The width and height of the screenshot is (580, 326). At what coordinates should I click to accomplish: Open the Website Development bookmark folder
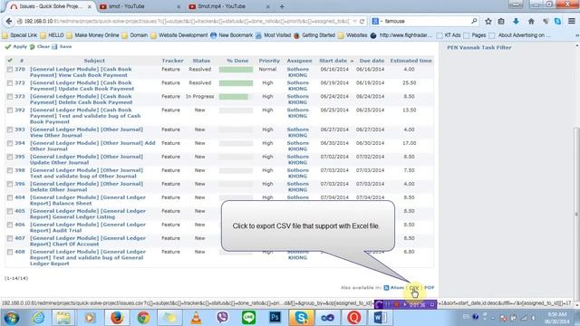click(x=179, y=35)
